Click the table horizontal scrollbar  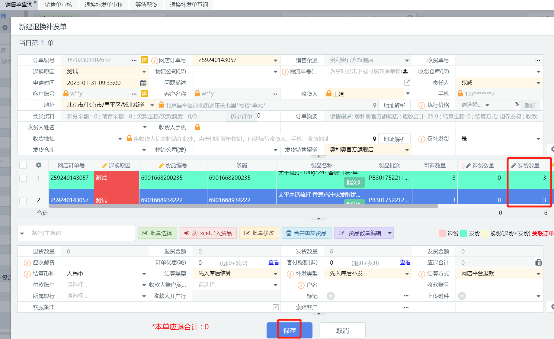tap(243, 206)
